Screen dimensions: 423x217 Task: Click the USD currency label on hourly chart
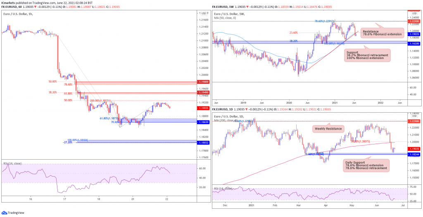(204, 14)
